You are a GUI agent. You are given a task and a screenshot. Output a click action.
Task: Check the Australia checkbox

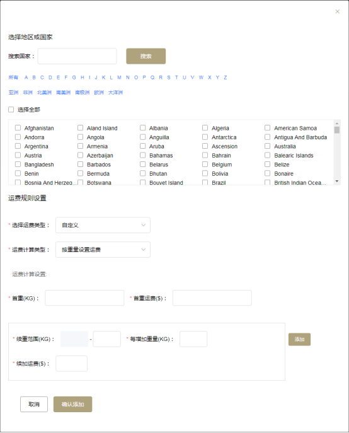[268, 146]
